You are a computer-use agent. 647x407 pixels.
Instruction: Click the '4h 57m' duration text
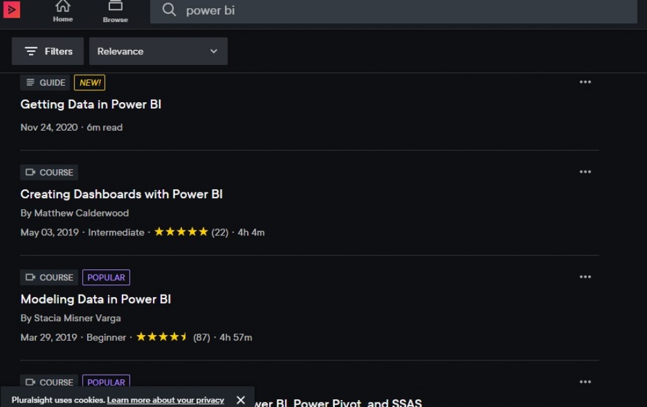(x=236, y=338)
